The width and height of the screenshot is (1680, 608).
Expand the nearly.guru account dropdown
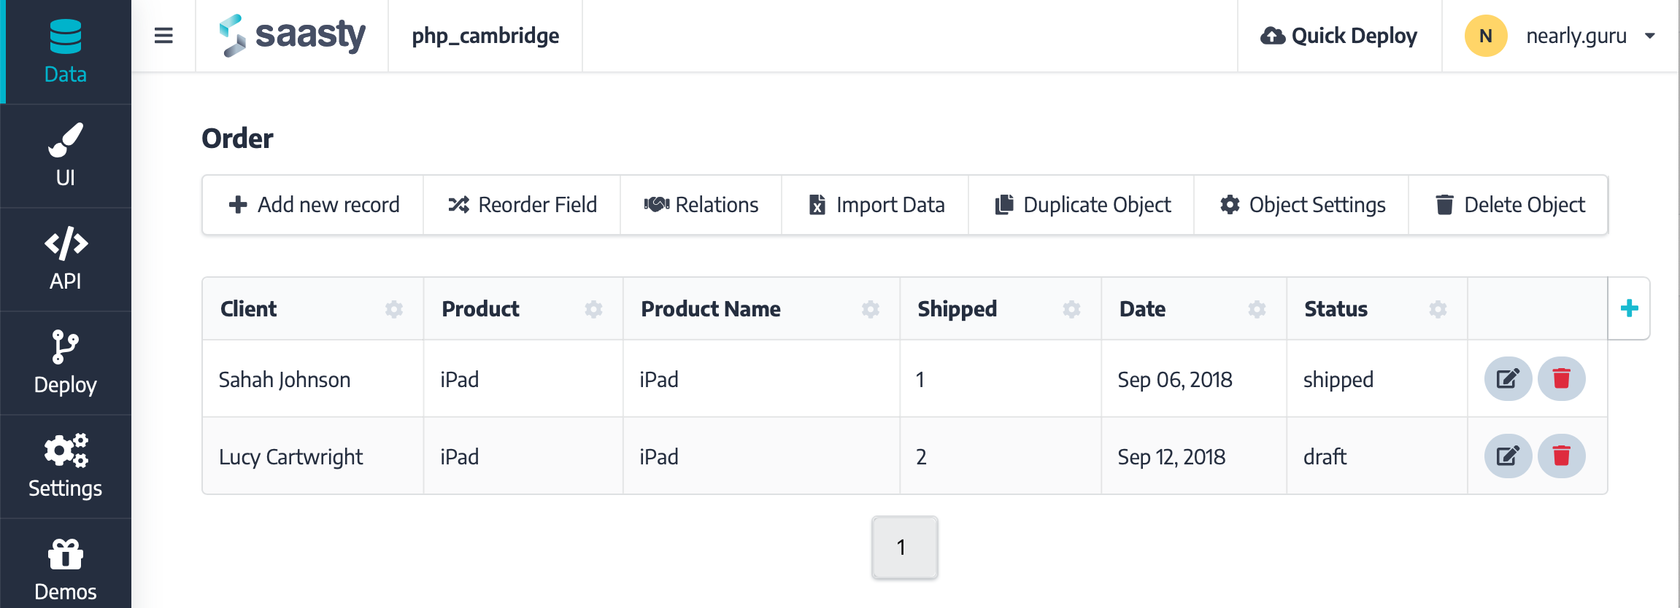click(1650, 36)
